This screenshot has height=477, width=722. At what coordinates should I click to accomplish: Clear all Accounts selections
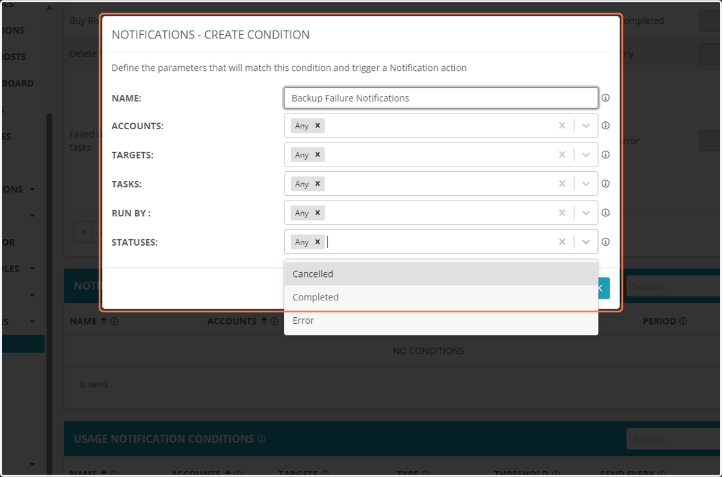(562, 126)
